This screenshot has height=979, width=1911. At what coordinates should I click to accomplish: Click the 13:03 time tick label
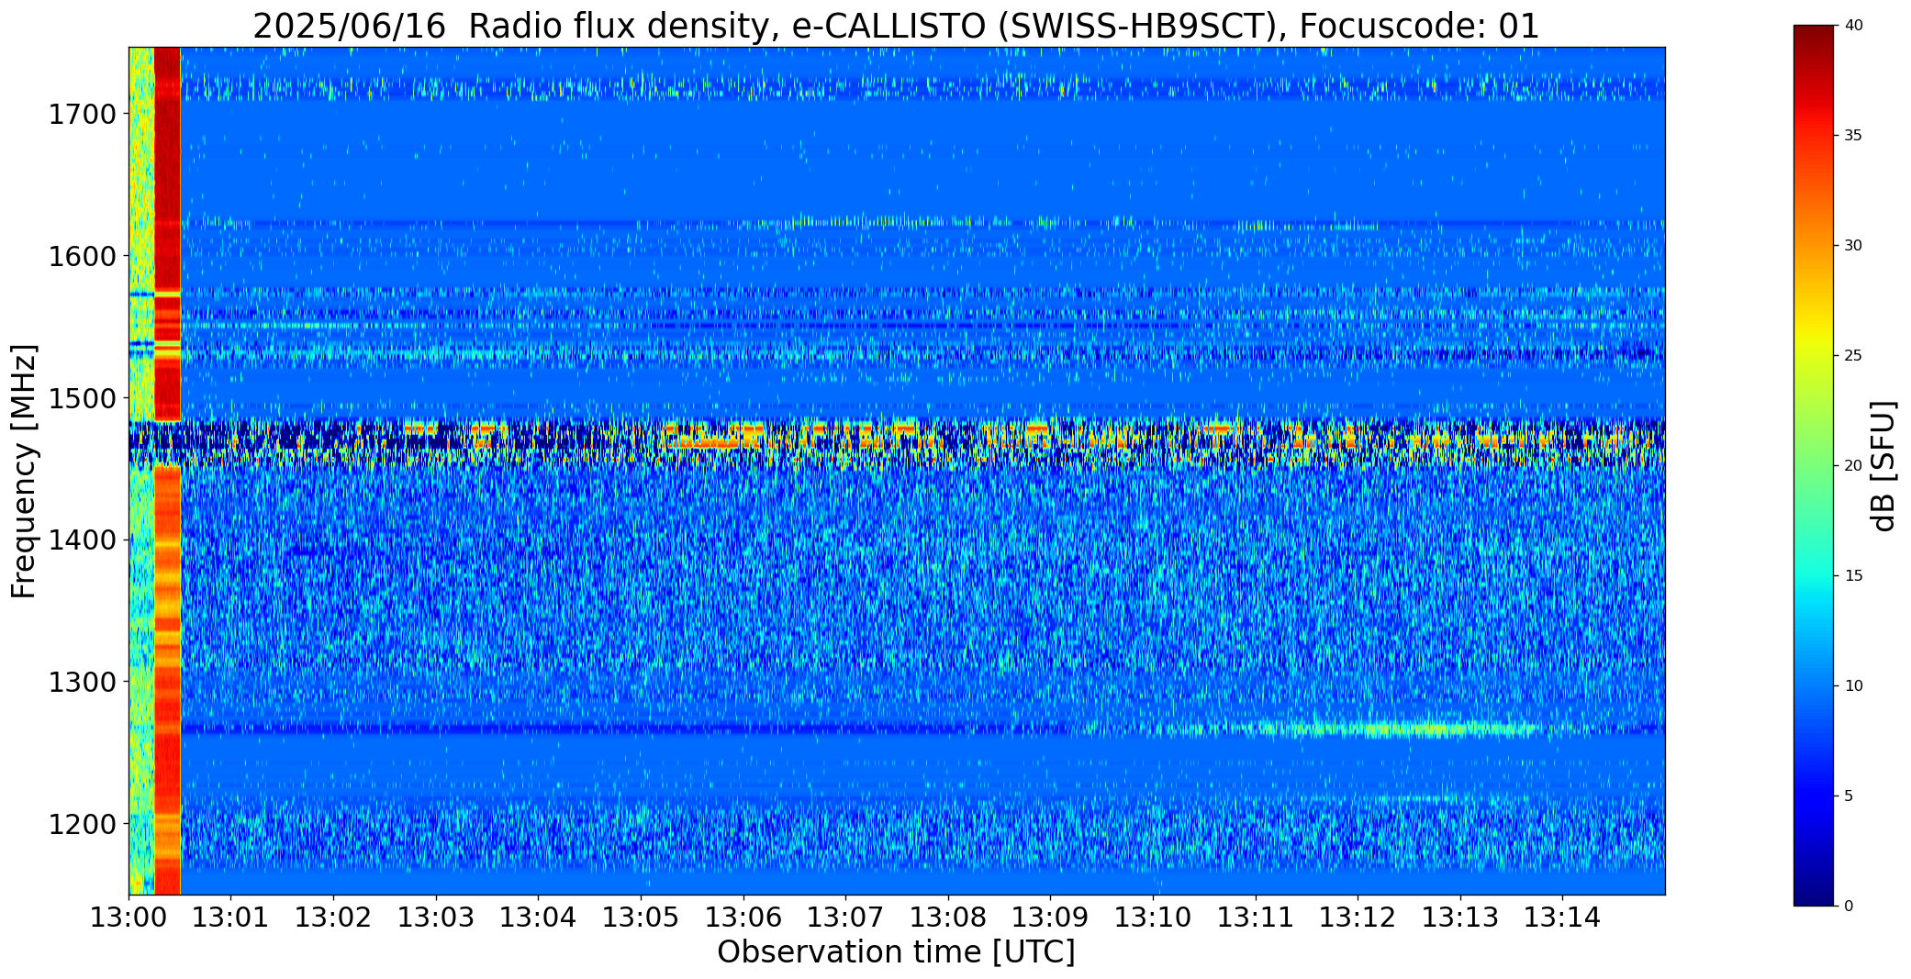[x=436, y=918]
